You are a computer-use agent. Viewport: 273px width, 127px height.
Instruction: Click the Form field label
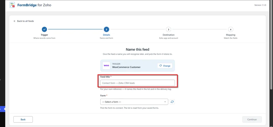(x=103, y=96)
